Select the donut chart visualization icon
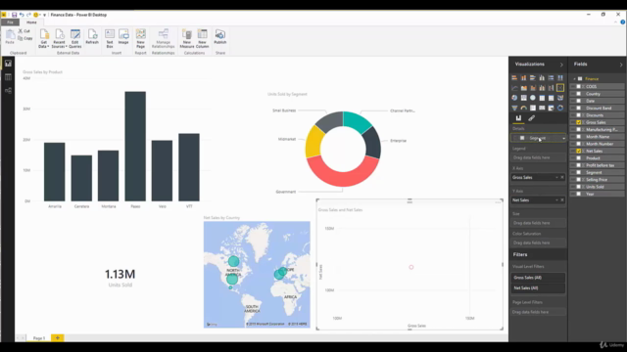The image size is (627, 352). coord(560,108)
